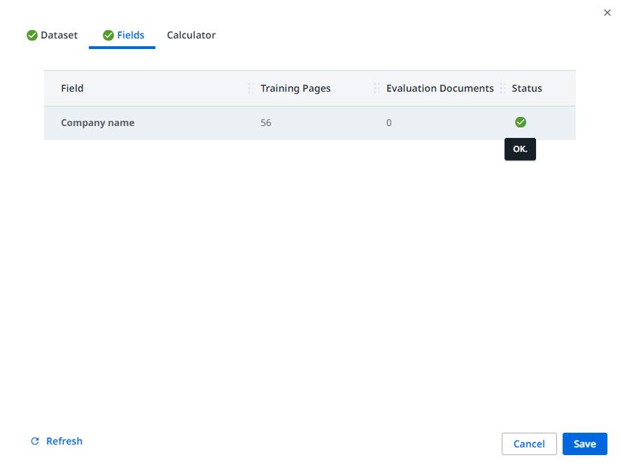This screenshot has width=620, height=467.
Task: Click the Status column header
Action: click(526, 88)
